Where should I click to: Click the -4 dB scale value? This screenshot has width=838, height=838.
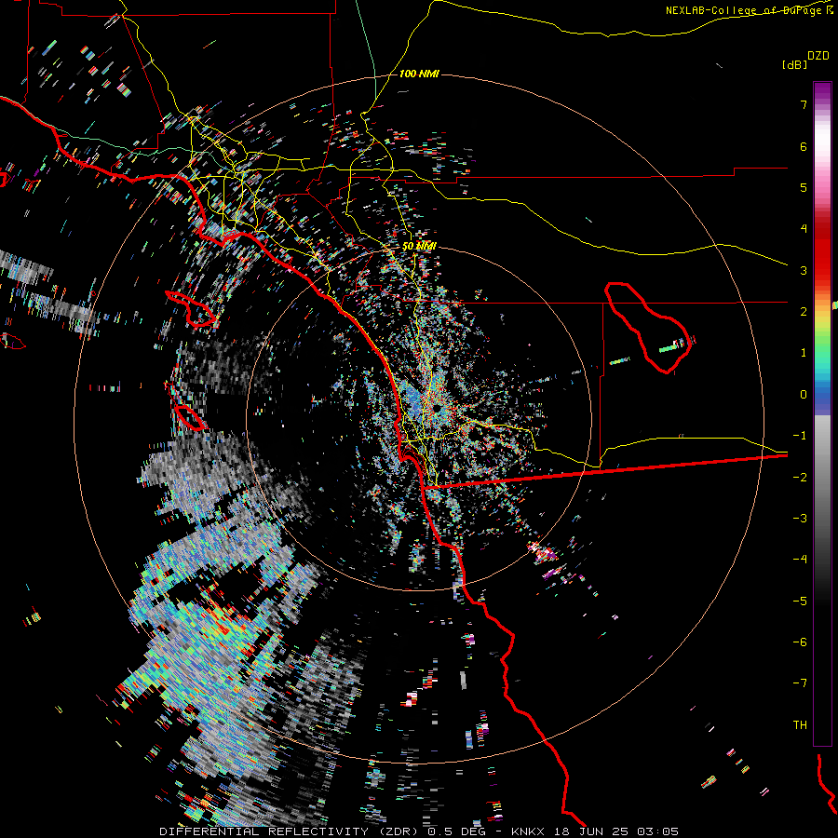coord(800,560)
